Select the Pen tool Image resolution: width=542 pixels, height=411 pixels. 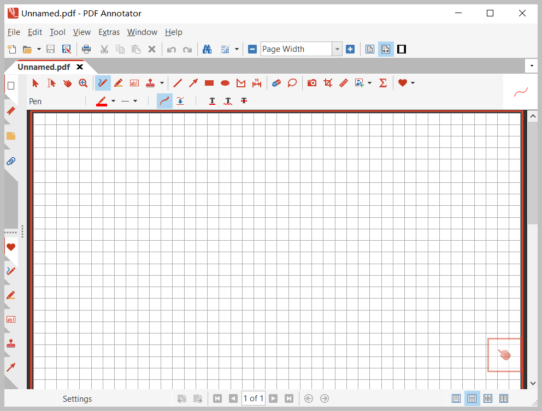pyautogui.click(x=102, y=83)
